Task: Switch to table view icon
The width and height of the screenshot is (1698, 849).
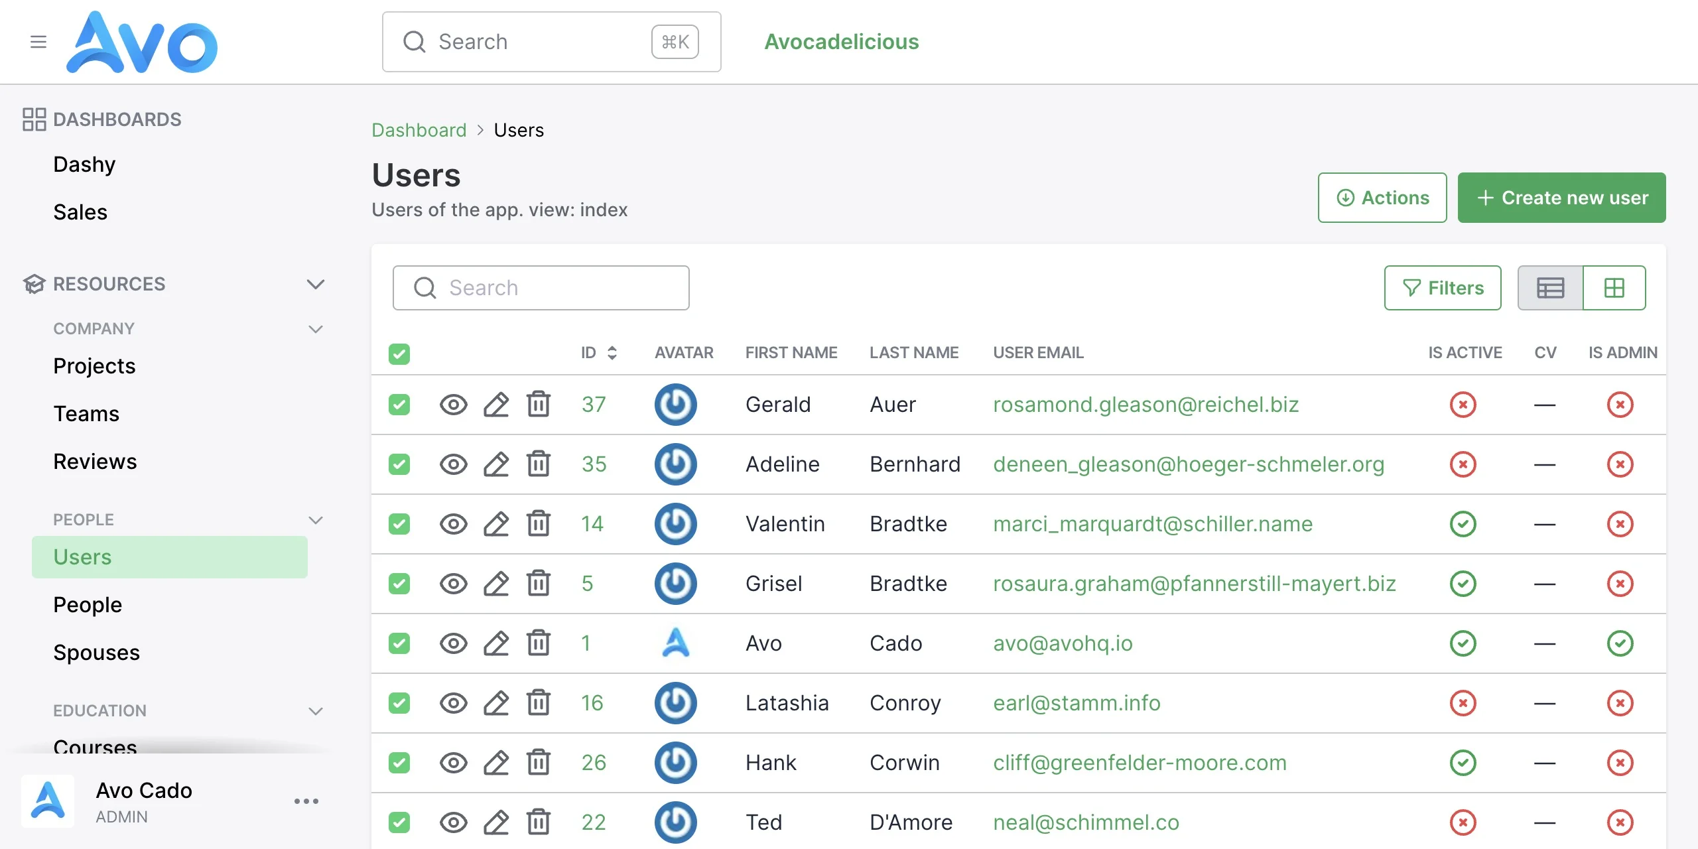Action: pos(1551,288)
